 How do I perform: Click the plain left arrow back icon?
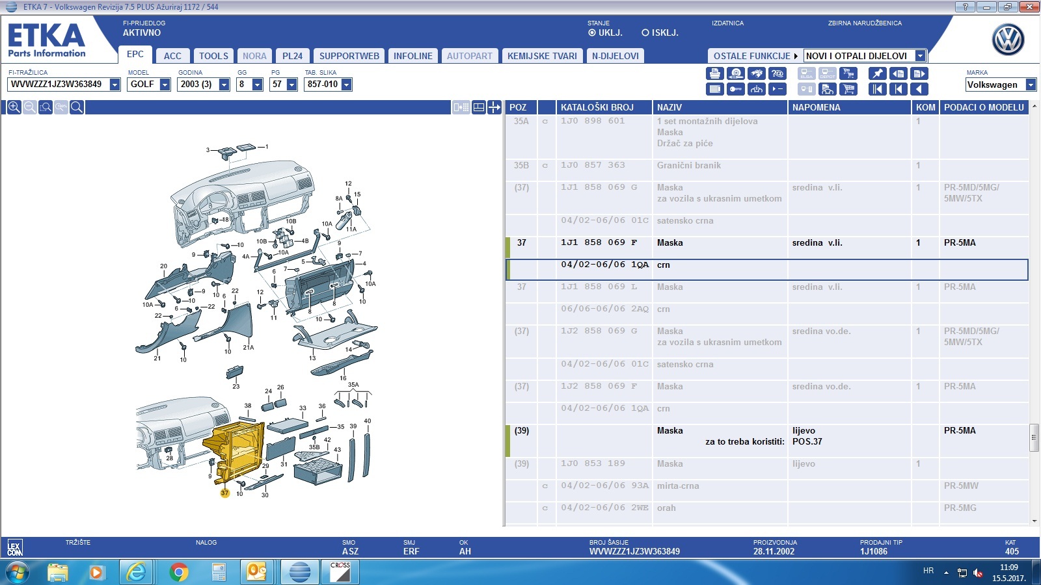click(x=919, y=89)
